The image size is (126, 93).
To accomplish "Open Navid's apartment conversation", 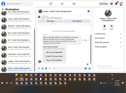I will click(x=17, y=48).
